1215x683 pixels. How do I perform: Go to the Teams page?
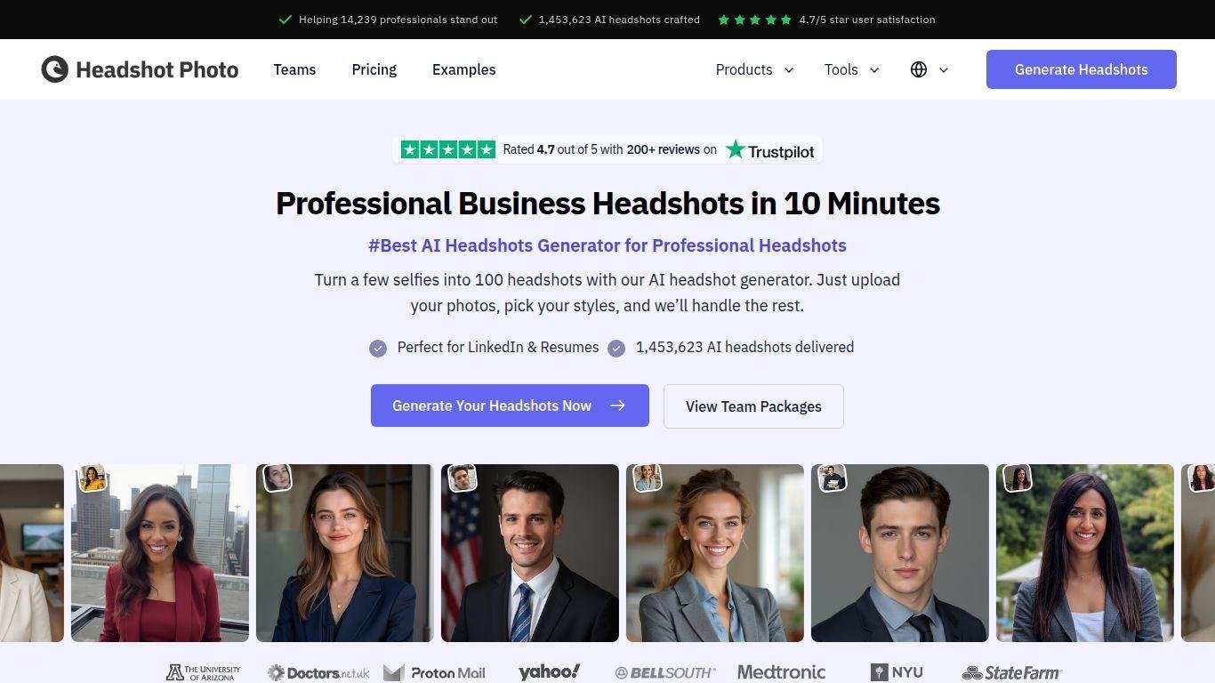coord(294,69)
